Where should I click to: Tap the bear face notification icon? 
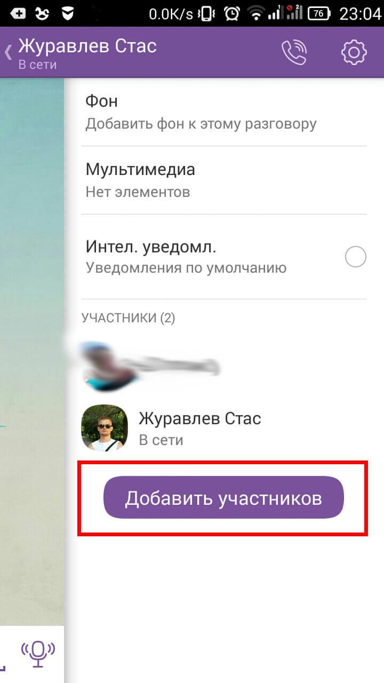(x=42, y=14)
